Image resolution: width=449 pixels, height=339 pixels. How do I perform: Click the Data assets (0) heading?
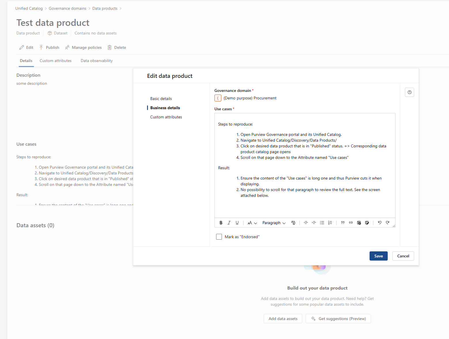[35, 225]
